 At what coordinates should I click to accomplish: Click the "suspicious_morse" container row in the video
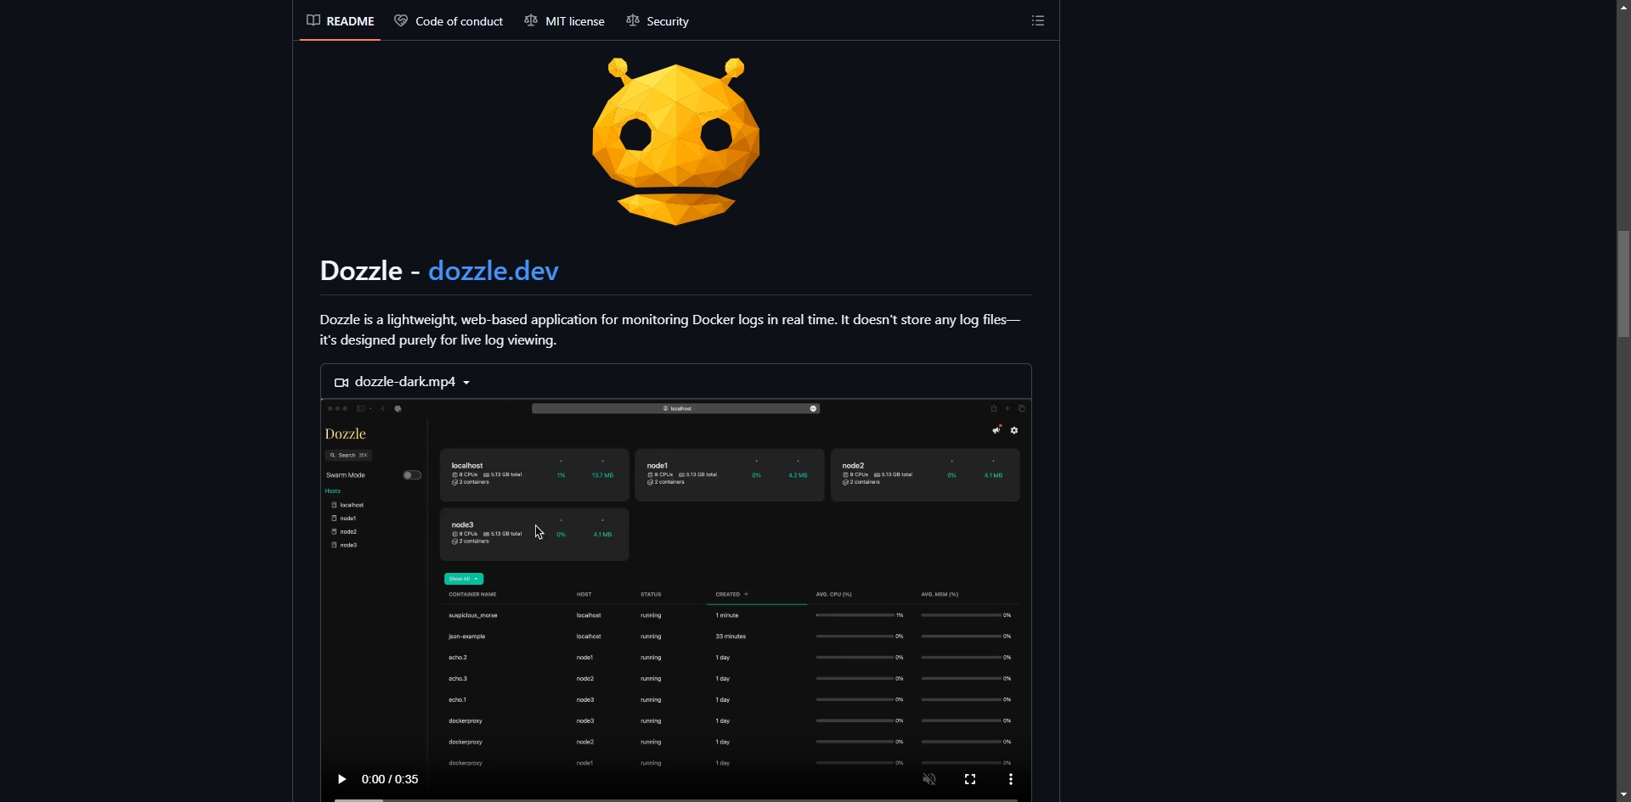[731, 615]
